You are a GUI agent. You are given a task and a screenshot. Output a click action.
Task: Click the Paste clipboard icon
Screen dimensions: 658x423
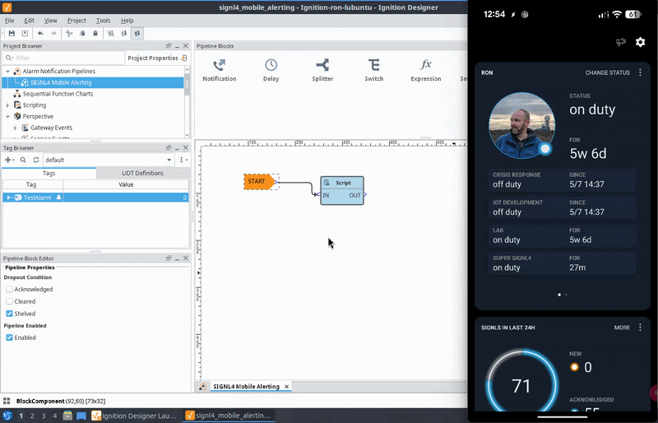point(95,33)
